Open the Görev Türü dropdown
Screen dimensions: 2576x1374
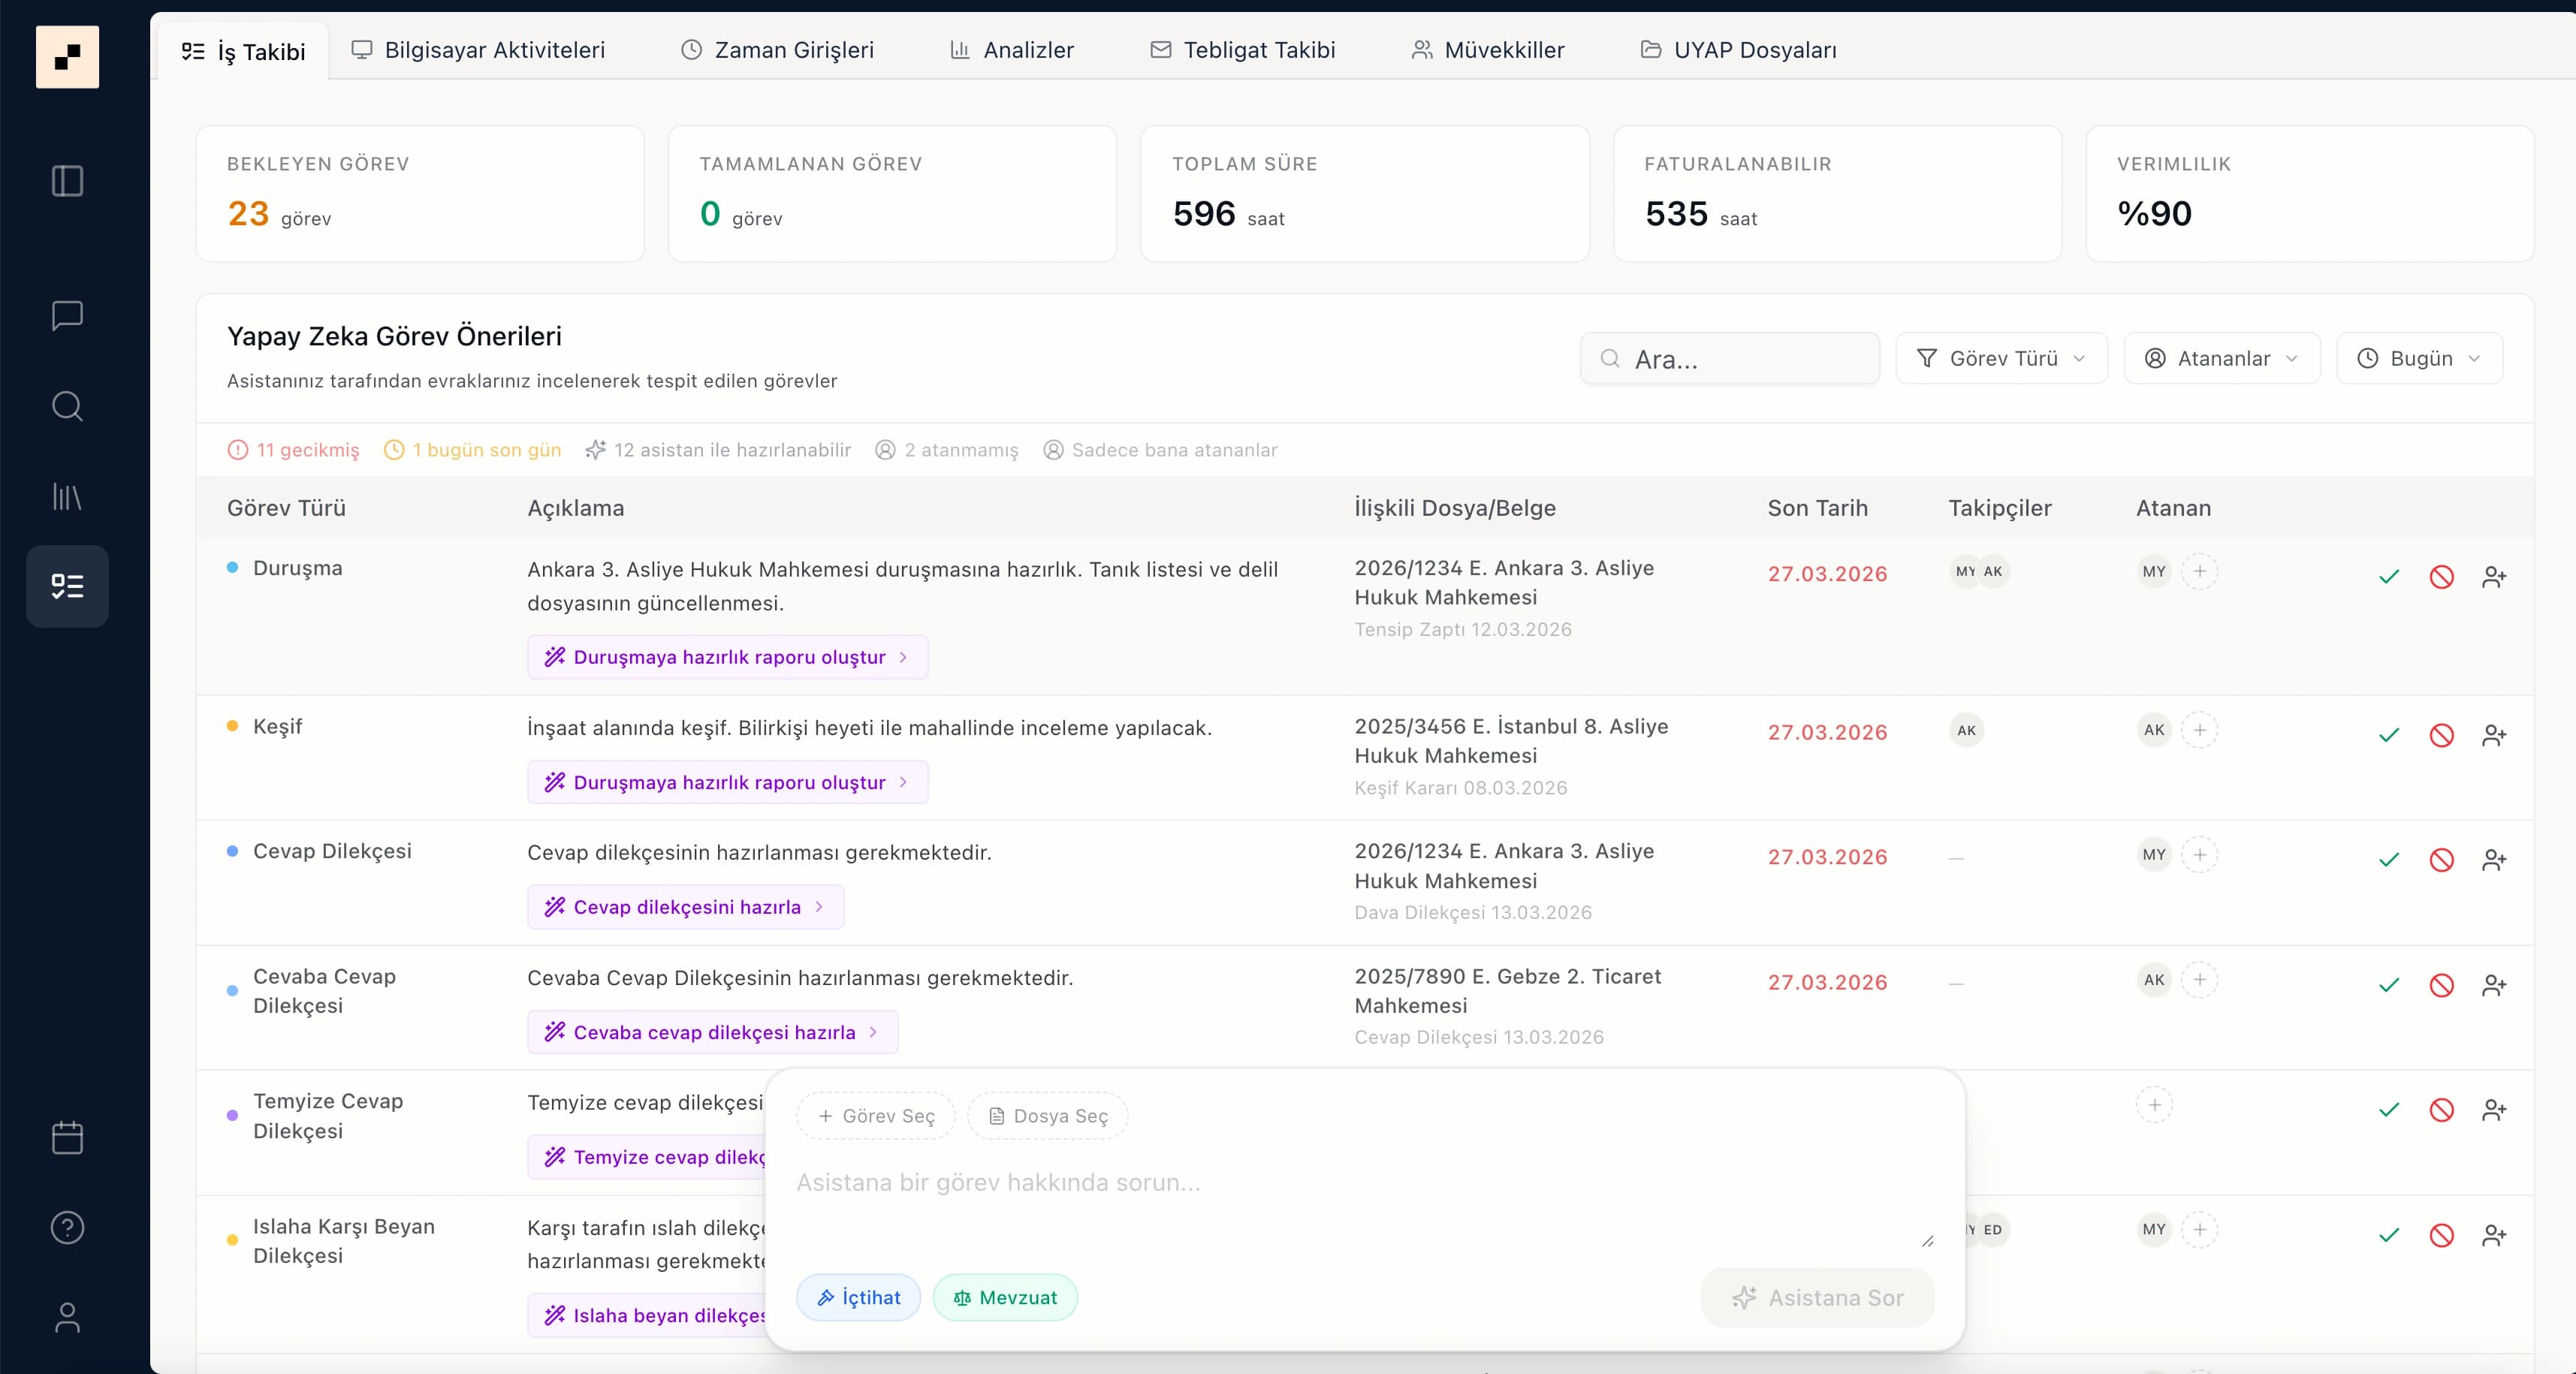click(x=2001, y=358)
